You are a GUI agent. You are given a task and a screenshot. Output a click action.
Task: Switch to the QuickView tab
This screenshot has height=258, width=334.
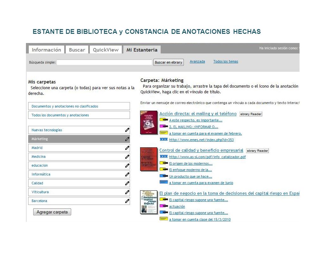tap(106, 50)
